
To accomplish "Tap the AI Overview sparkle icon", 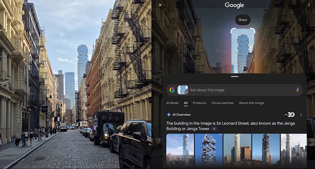I will 169,115.
